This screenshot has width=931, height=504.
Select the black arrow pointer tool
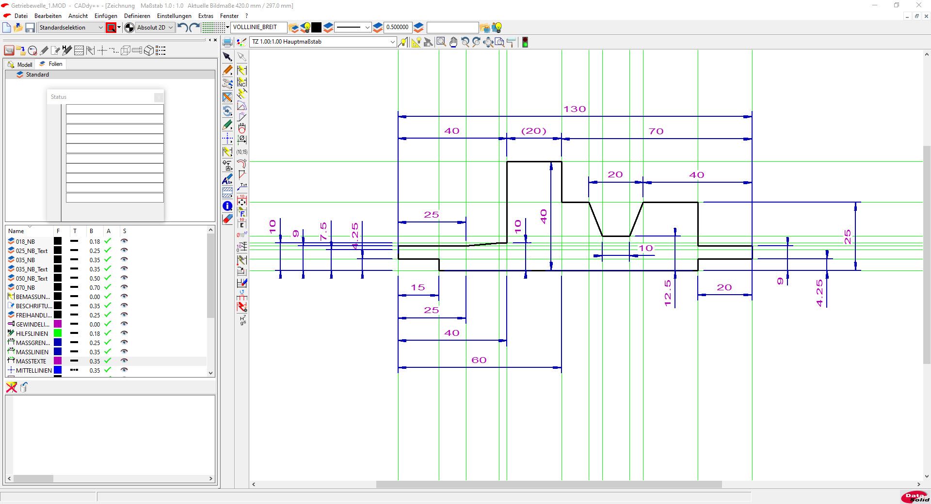point(227,57)
